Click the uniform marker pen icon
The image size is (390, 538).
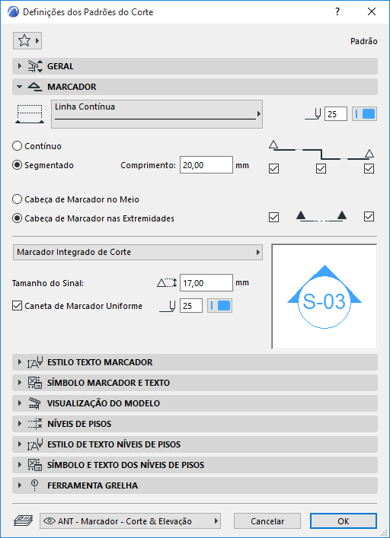pos(168,306)
